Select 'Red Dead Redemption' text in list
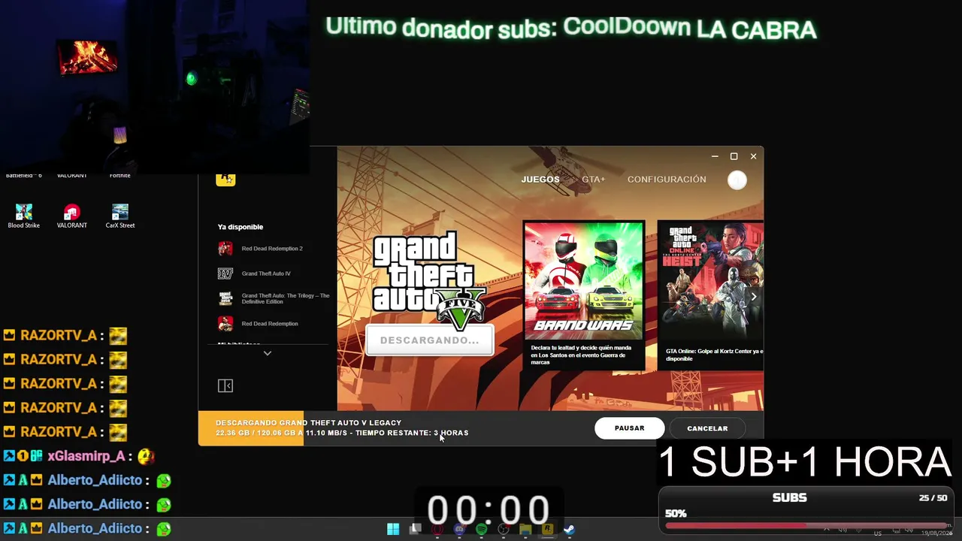The image size is (962, 541). pos(270,324)
